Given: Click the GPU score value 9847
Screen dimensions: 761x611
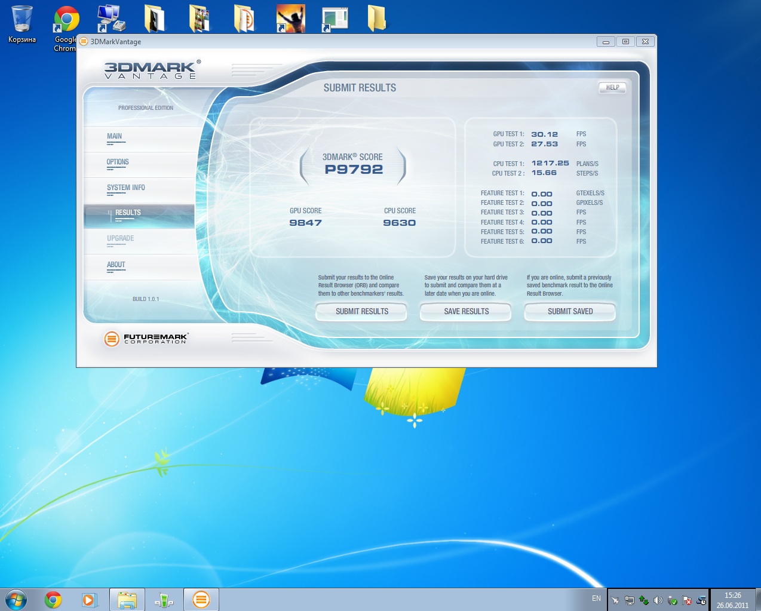Looking at the screenshot, I should coord(305,223).
